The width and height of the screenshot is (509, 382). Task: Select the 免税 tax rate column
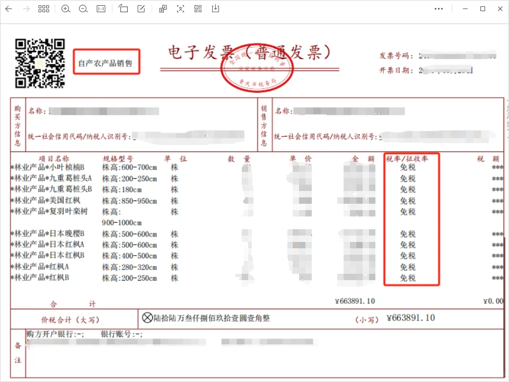pyautogui.click(x=411, y=220)
